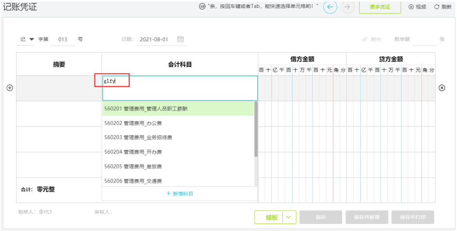Click the 刷新 refresh button
This screenshot has width=457, height=231.
[443, 7]
